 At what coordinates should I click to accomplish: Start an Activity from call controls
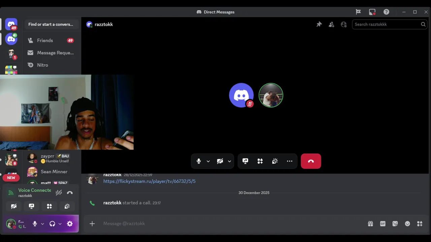pyautogui.click(x=260, y=161)
